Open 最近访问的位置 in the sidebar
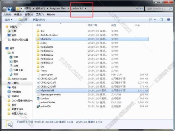175x131 pixels. (20, 40)
